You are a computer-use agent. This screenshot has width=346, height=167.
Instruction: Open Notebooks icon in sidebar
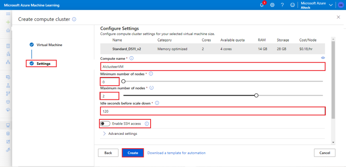8,46
